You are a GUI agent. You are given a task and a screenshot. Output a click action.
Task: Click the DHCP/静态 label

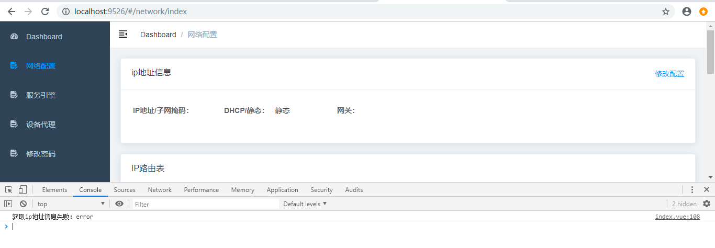[x=244, y=110]
